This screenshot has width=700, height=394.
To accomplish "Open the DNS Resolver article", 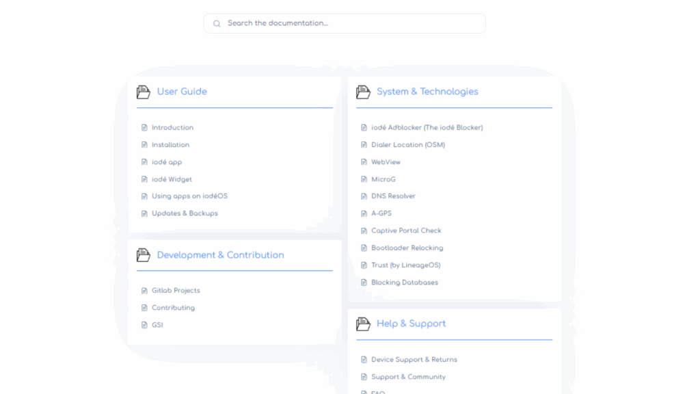I will [x=393, y=196].
